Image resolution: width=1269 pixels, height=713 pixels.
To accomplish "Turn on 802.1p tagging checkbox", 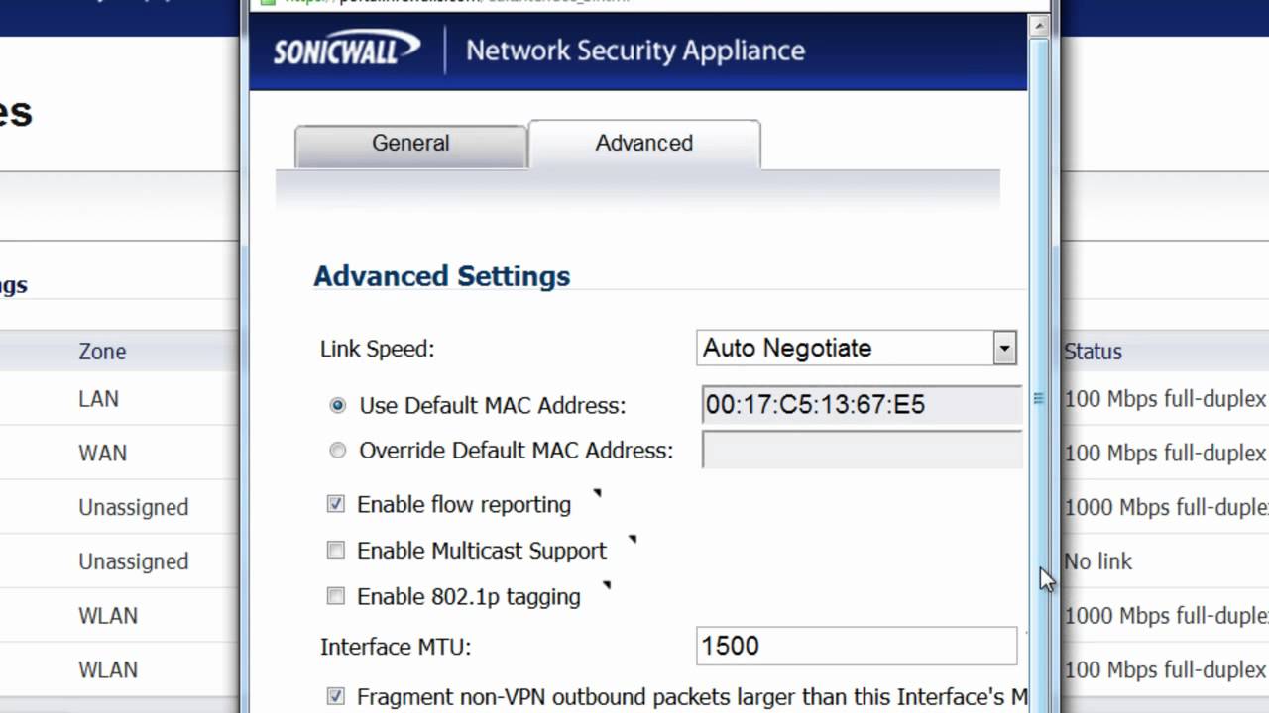I will point(336,596).
